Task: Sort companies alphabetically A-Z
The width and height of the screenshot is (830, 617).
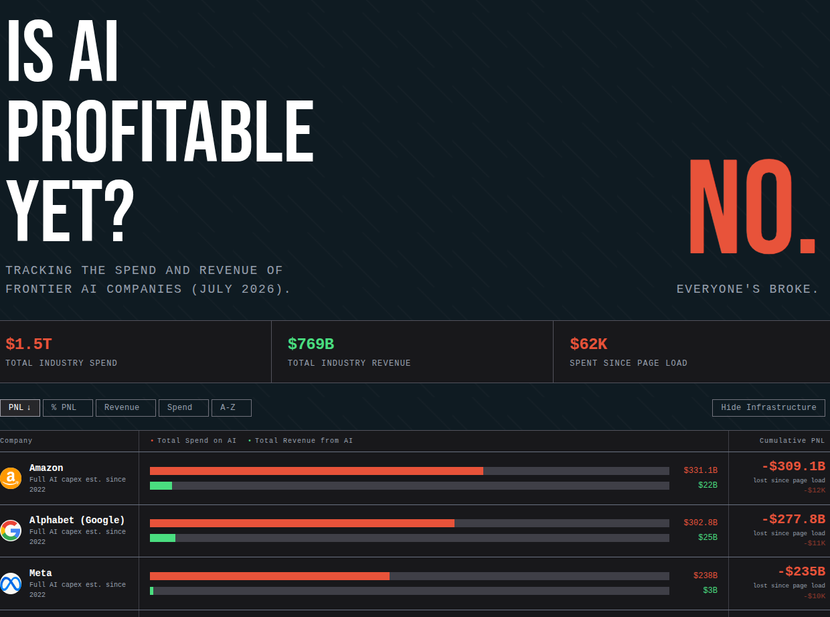Action: [x=232, y=408]
